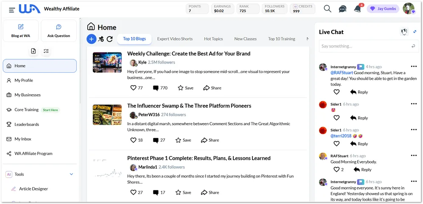Click the feed customize icon beside plus
Viewport: 423px width, 204px height.
(101, 39)
